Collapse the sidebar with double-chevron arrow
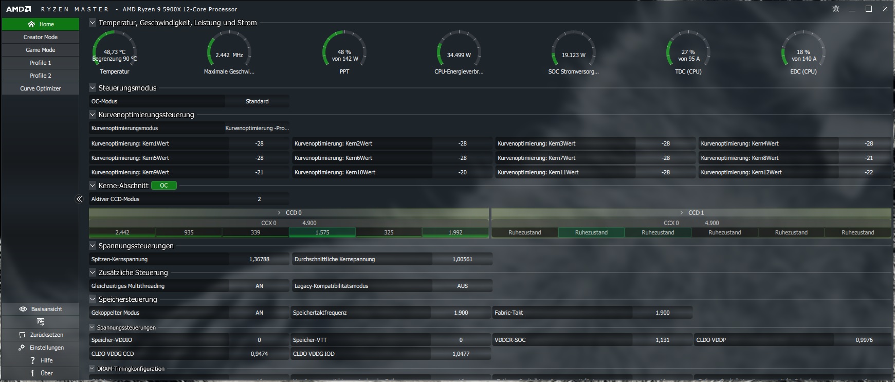 coord(79,199)
